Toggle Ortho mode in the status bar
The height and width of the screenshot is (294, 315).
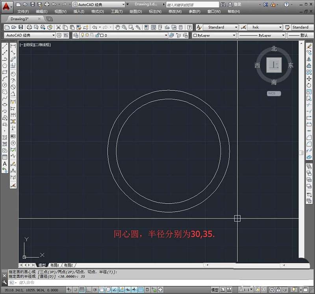(89, 289)
